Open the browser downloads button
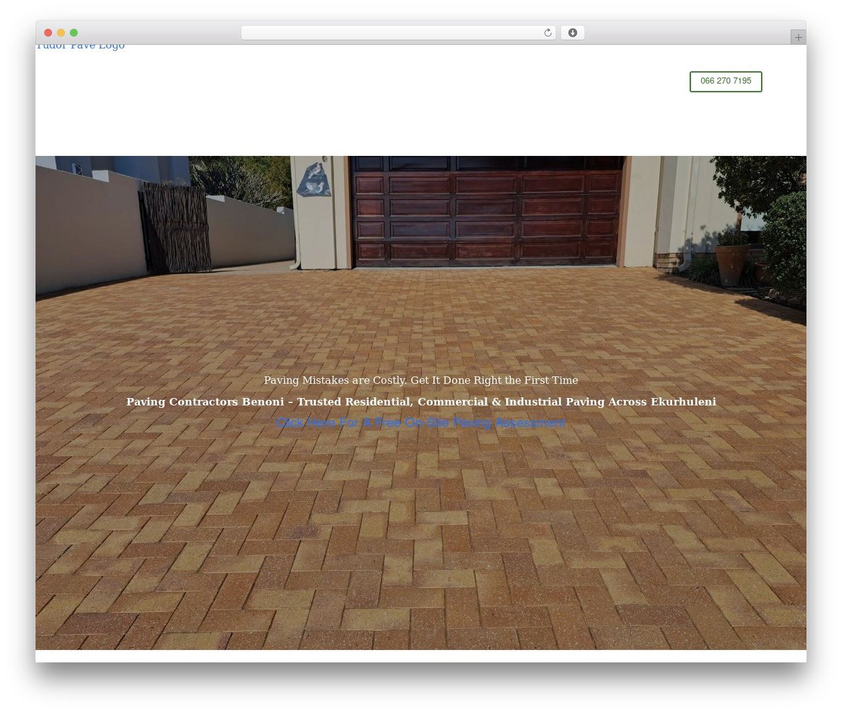 pyautogui.click(x=572, y=33)
